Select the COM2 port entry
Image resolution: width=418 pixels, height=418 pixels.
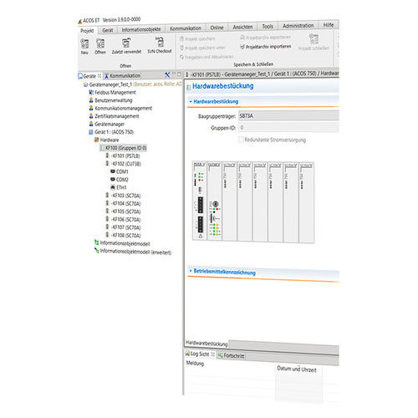pyautogui.click(x=120, y=180)
